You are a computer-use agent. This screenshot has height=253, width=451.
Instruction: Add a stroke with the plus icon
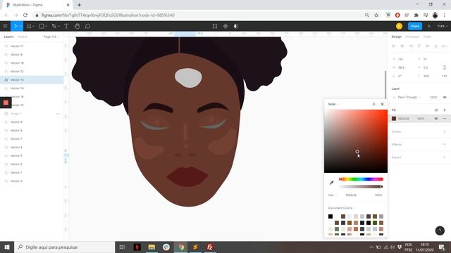[445, 131]
